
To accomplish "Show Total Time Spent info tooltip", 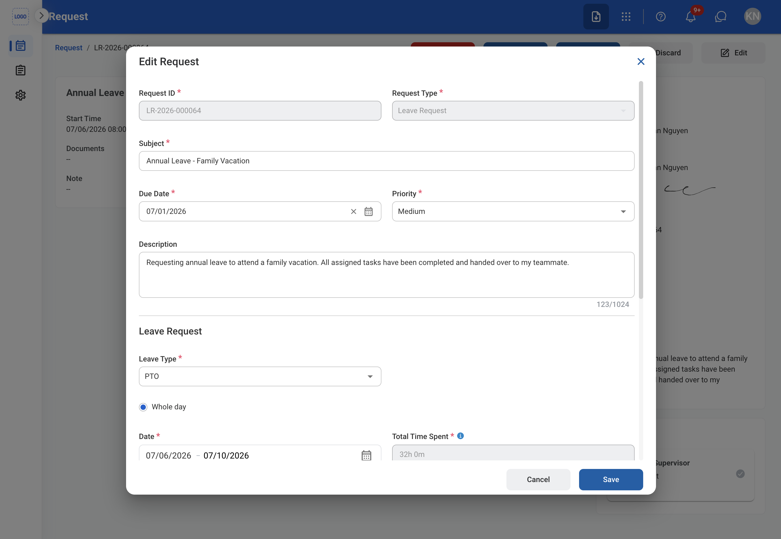I will point(460,436).
